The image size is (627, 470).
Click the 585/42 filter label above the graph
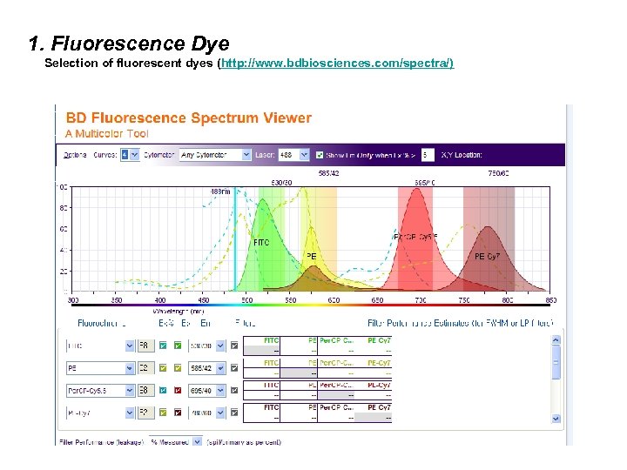coord(328,173)
